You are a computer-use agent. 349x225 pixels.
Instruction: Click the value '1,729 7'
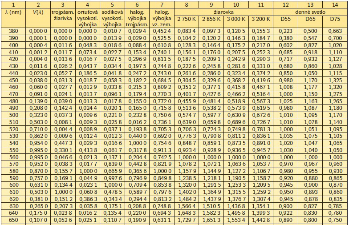[x=187, y=220]
